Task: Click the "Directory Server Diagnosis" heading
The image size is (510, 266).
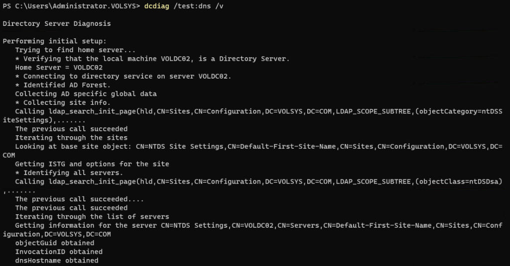Action: pos(57,23)
